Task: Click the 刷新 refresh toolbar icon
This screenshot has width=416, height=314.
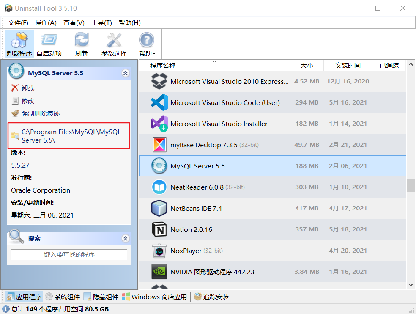Action: pyautogui.click(x=82, y=44)
